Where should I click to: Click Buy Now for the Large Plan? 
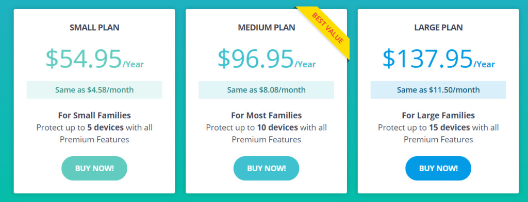[438, 168]
